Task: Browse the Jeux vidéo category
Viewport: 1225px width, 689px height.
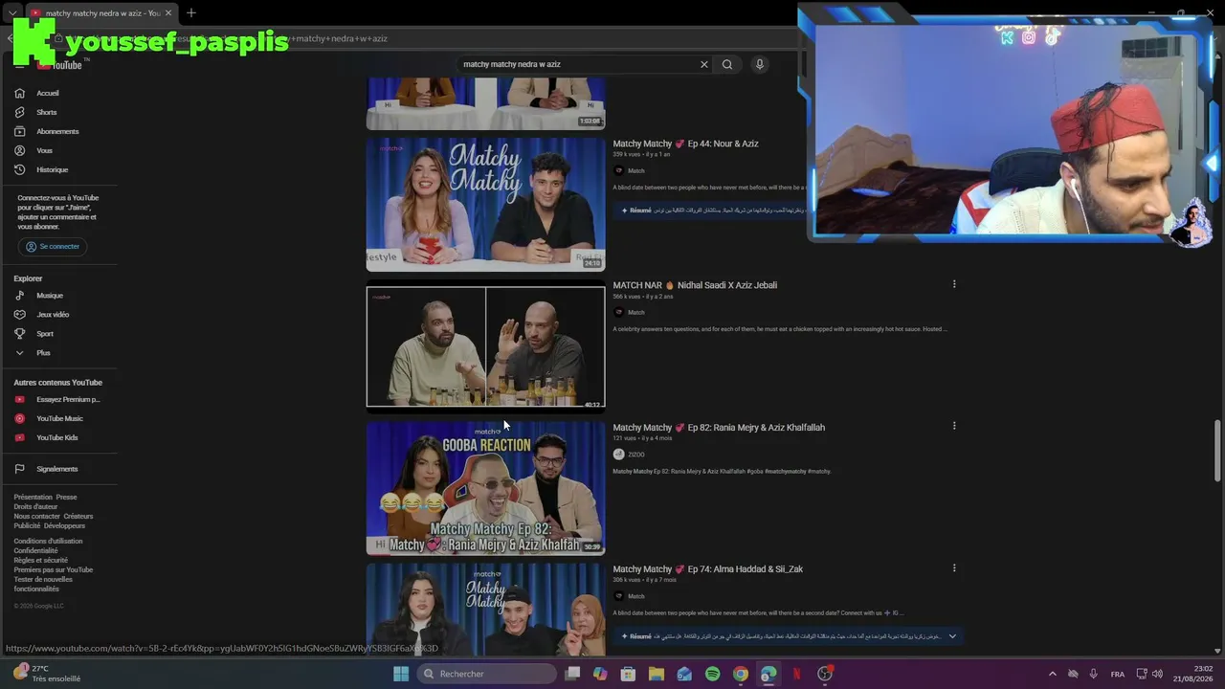Action: click(x=53, y=315)
